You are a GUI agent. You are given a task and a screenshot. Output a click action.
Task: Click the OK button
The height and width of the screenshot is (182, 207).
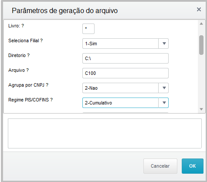tap(193, 166)
